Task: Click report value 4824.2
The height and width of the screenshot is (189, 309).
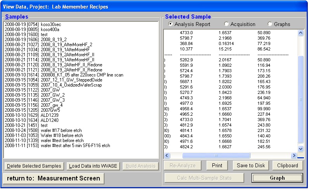Action: (x=186, y=147)
